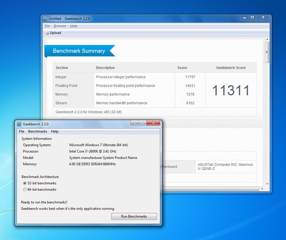
Task: Click the app icon in the small Geekbench dialog title bar
Action: pyautogui.click(x=19, y=124)
